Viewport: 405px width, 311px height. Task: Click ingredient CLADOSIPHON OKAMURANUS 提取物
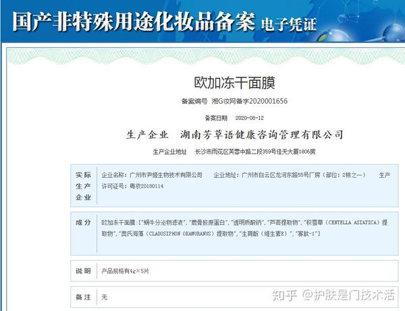click(190, 234)
